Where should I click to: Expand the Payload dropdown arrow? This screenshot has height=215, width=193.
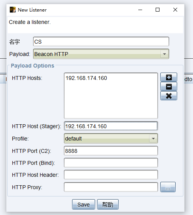[164, 54]
